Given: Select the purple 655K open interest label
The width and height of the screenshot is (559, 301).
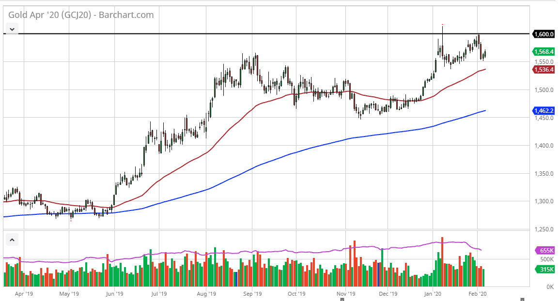Looking at the screenshot, I should [546, 251].
